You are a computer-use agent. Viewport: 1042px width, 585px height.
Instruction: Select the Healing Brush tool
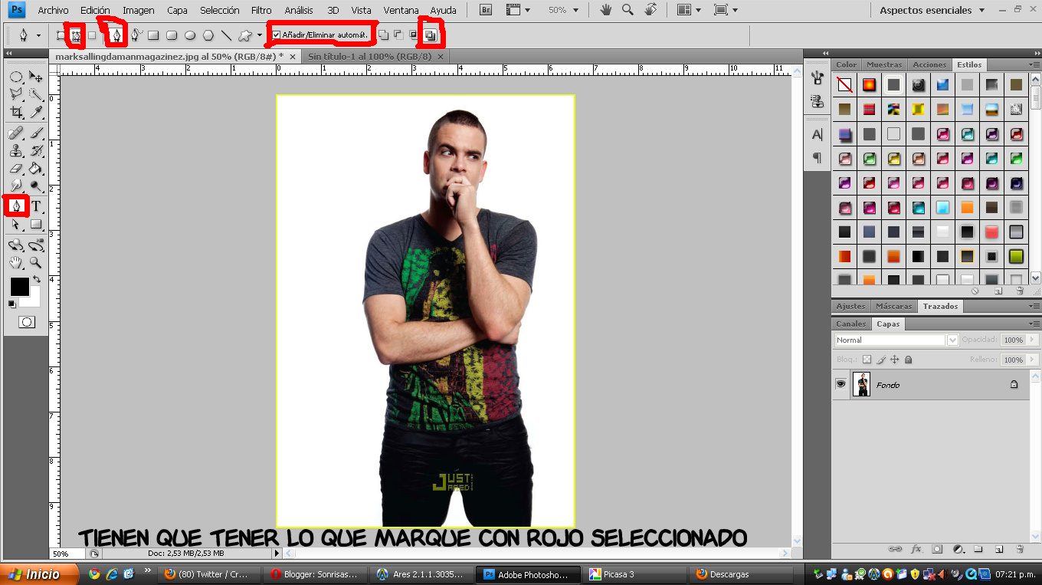click(16, 133)
